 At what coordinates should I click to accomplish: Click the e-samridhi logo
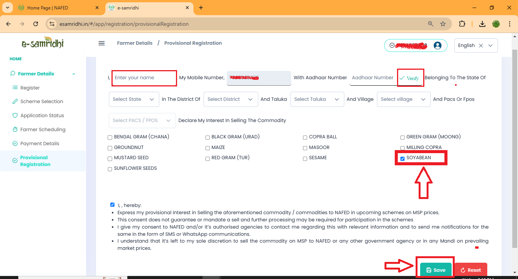pyautogui.click(x=42, y=43)
